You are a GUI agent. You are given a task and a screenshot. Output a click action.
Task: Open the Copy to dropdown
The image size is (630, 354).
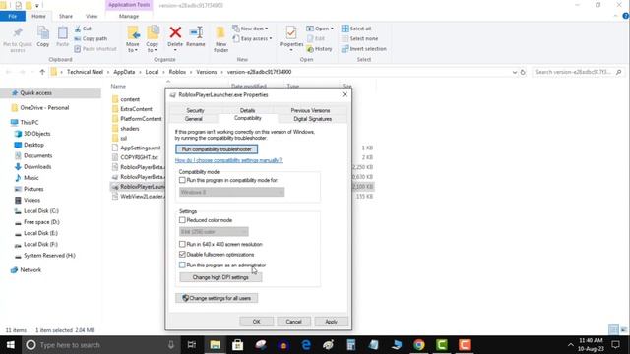tap(153, 47)
